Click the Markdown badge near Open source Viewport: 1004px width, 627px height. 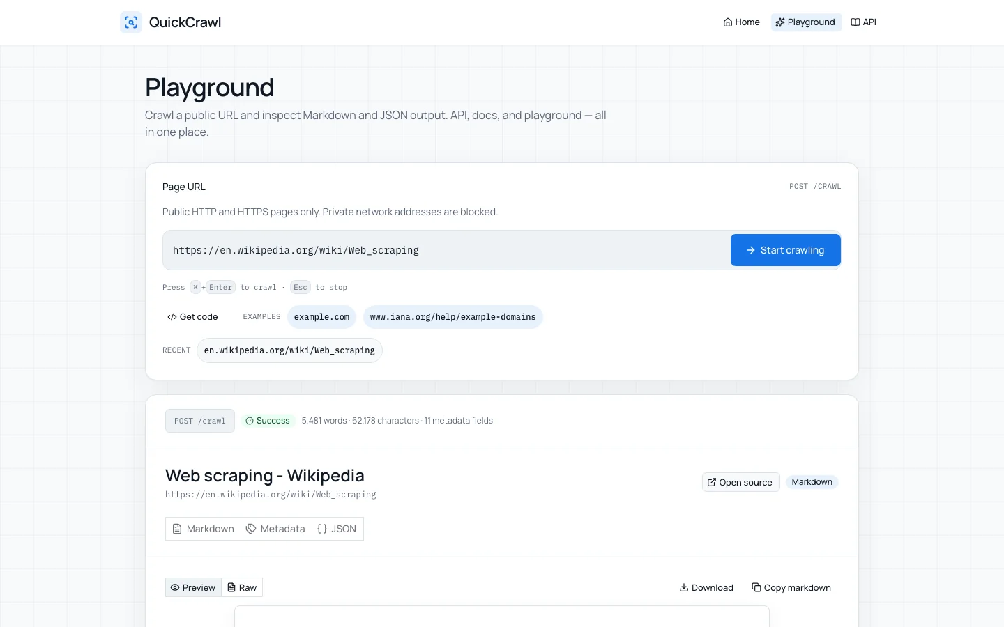point(812,482)
